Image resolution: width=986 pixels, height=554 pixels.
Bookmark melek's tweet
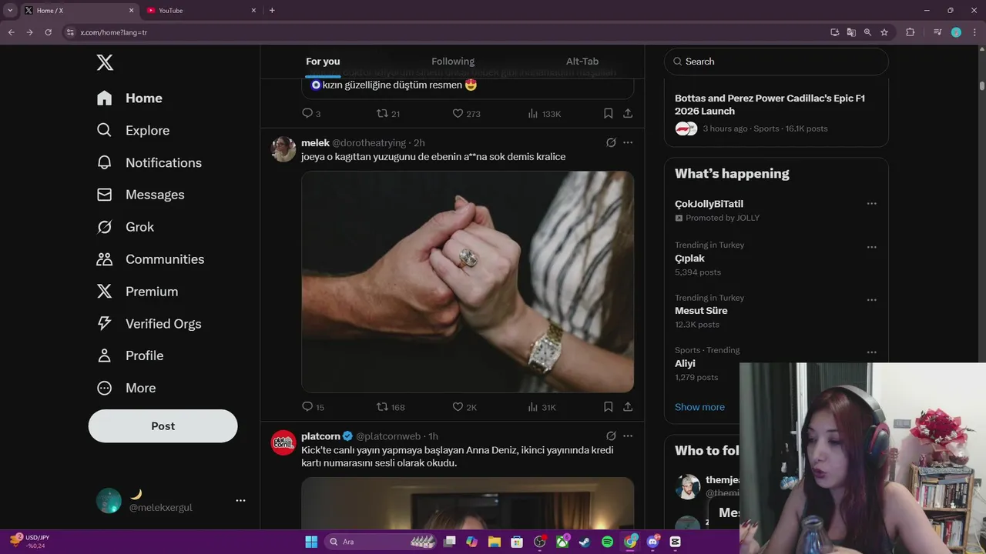608,406
